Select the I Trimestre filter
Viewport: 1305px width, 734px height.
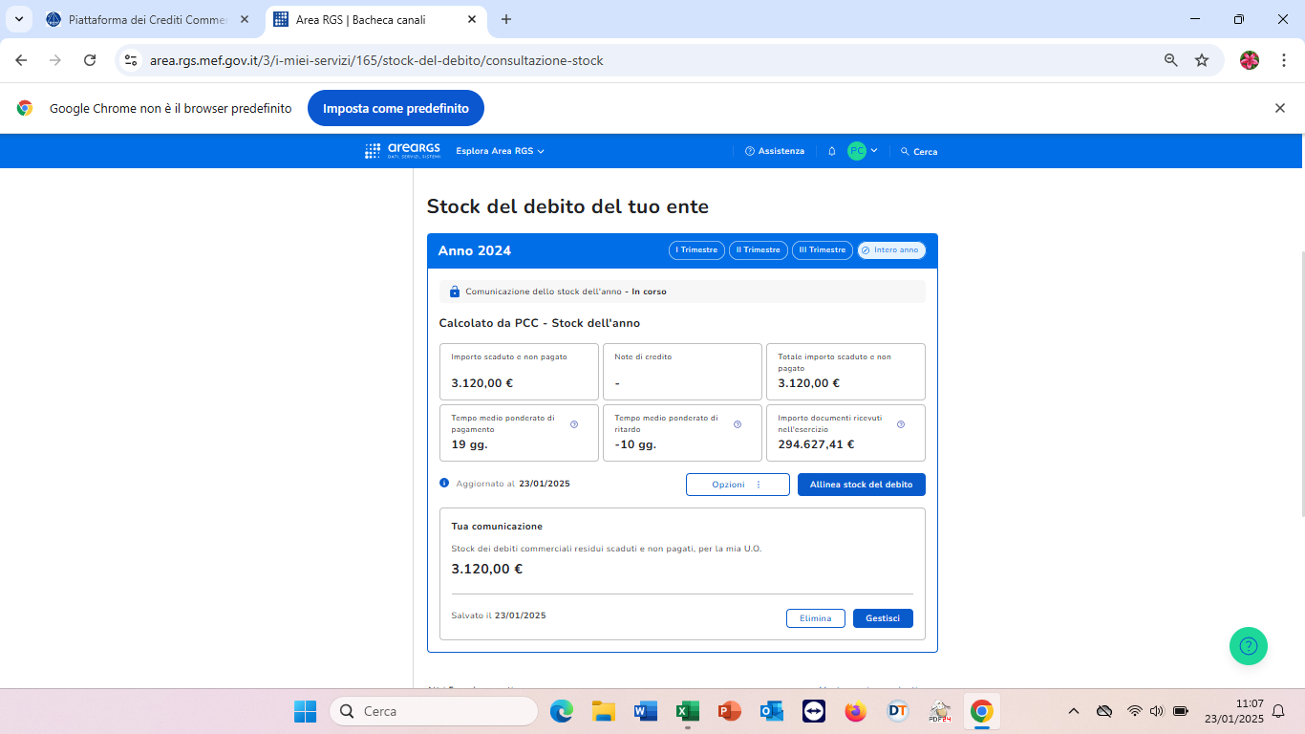click(x=696, y=250)
